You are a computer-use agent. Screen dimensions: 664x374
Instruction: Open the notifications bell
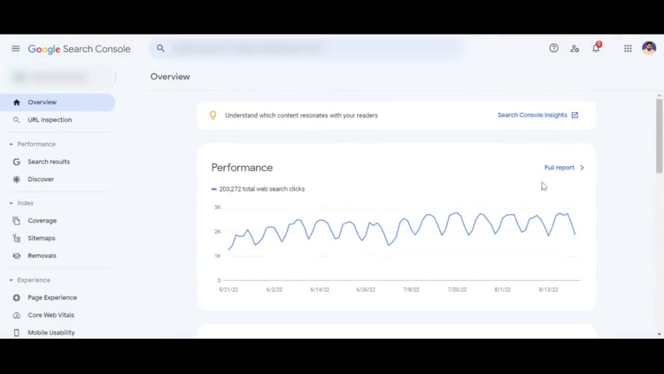click(x=596, y=48)
